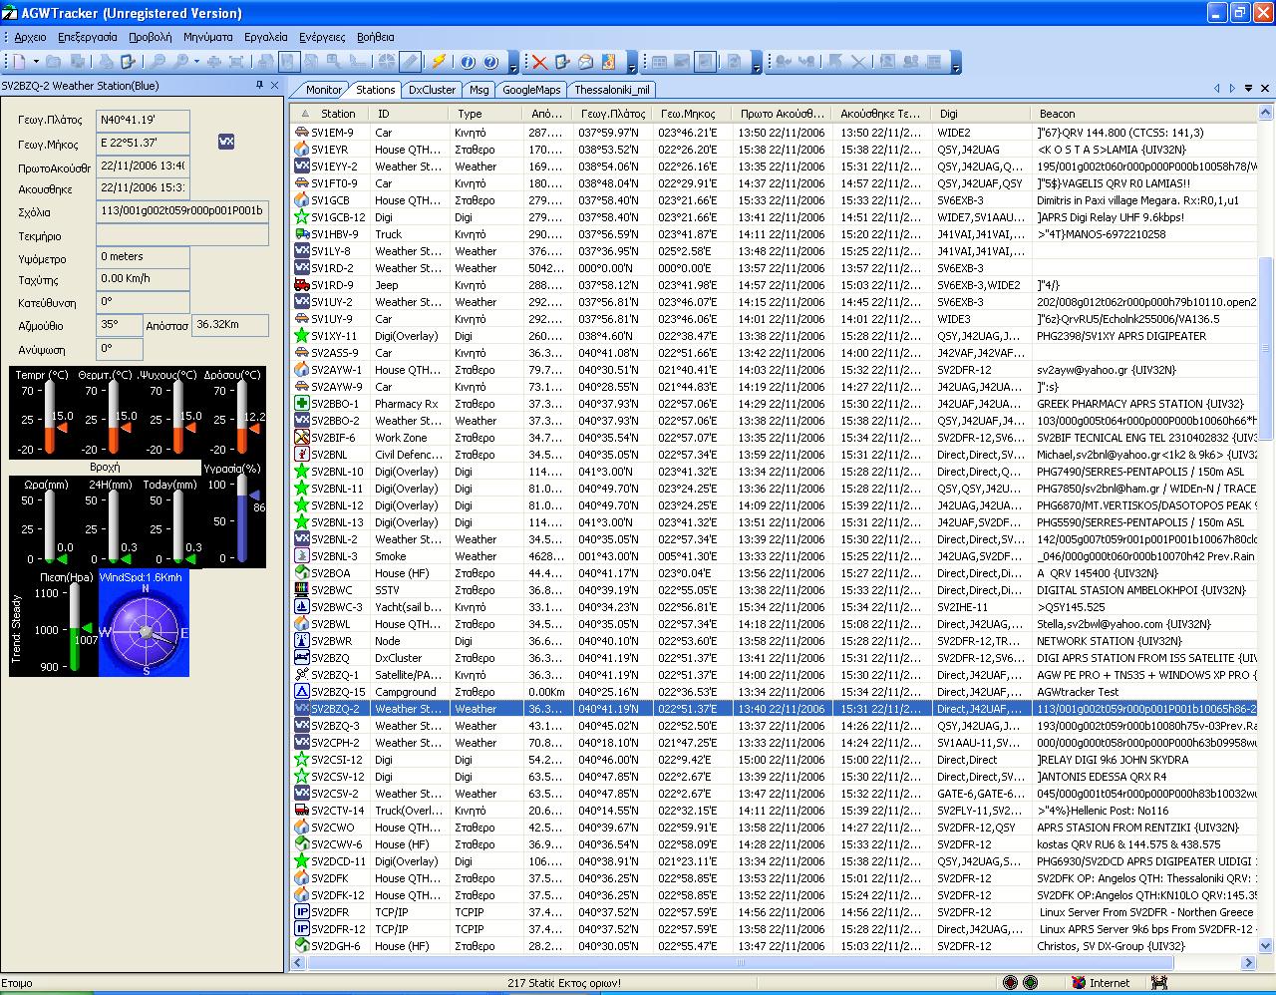This screenshot has width=1276, height=995.
Task: Switch to the GoogleMaps tab
Action: pos(531,90)
